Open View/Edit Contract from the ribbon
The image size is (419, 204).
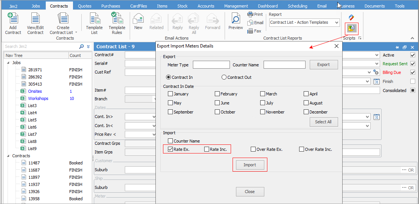pyautogui.click(x=35, y=23)
